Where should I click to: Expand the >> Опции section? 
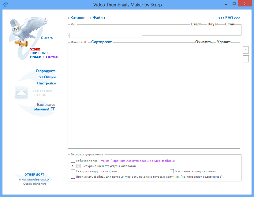[x=47, y=77]
